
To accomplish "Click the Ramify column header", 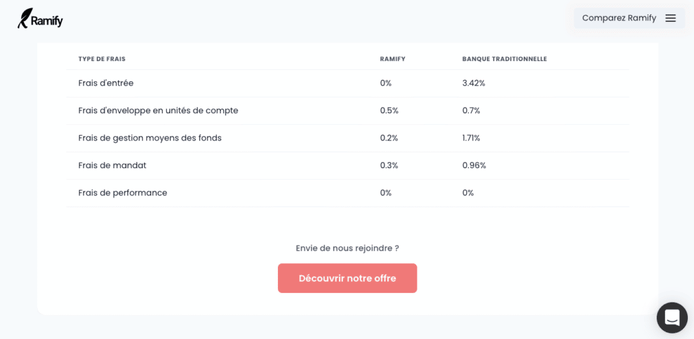I will click(x=392, y=59).
